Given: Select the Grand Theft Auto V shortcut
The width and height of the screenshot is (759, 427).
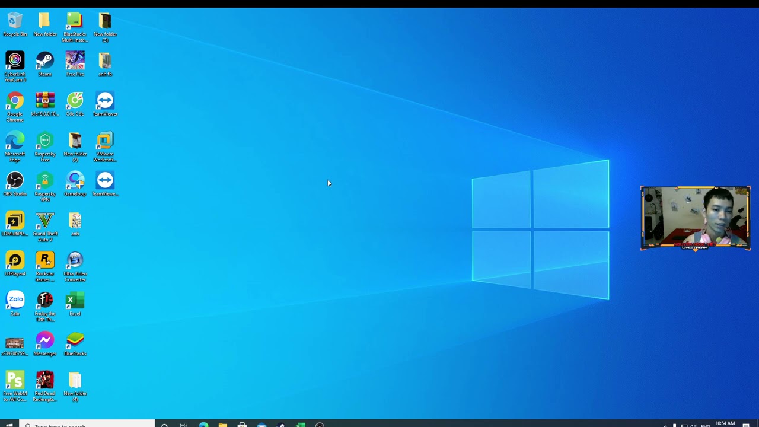Looking at the screenshot, I should 45,227.
